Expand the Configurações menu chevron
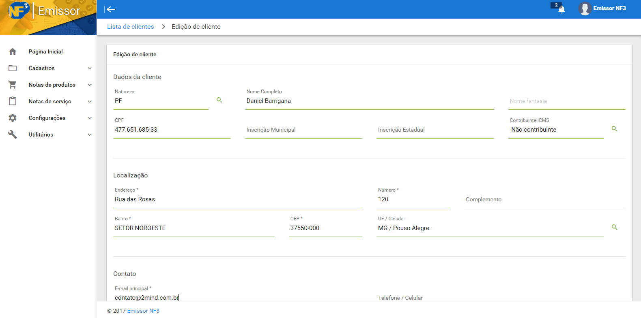Screen dimensions: 641x318 [90, 118]
